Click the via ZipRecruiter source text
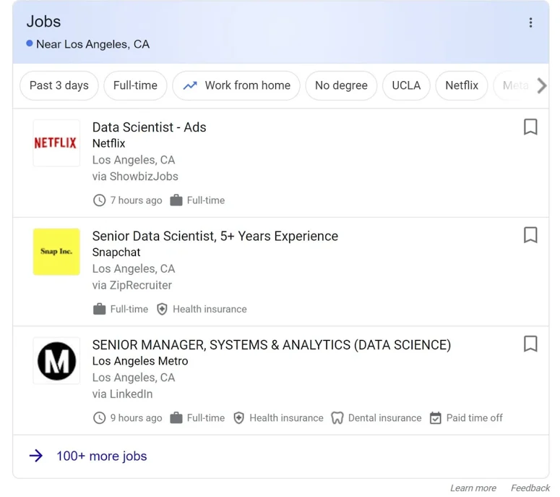This screenshot has height=497, width=560. click(132, 285)
